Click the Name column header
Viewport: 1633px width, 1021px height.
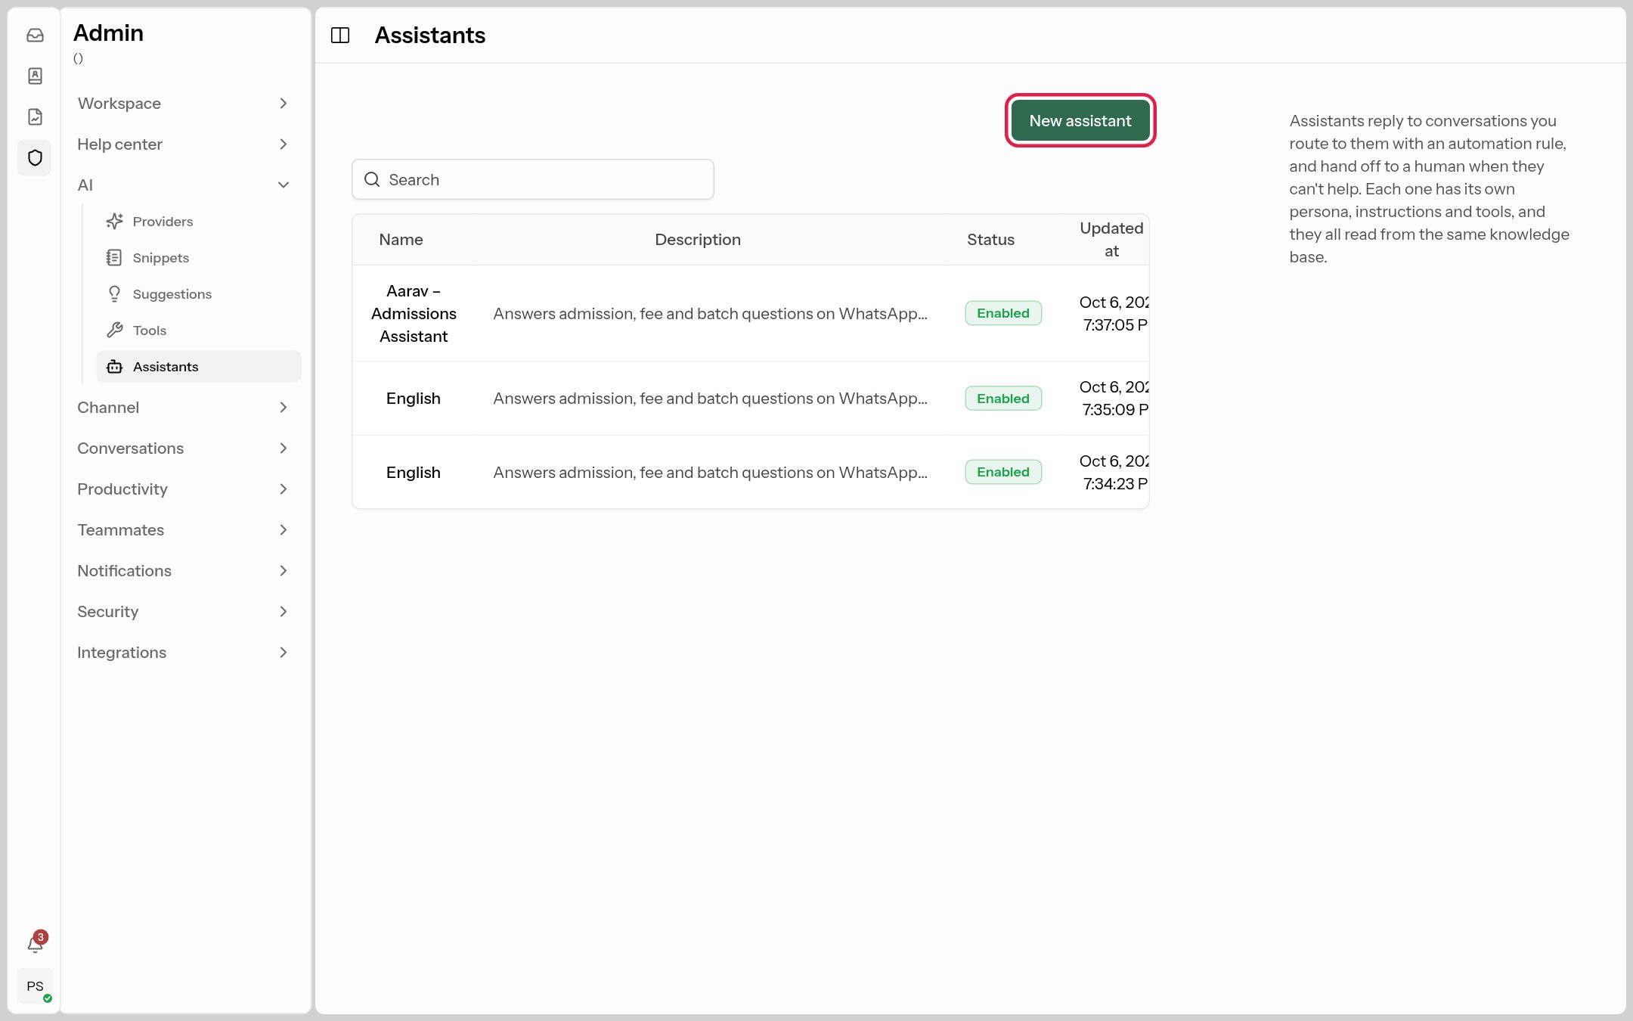coord(401,239)
